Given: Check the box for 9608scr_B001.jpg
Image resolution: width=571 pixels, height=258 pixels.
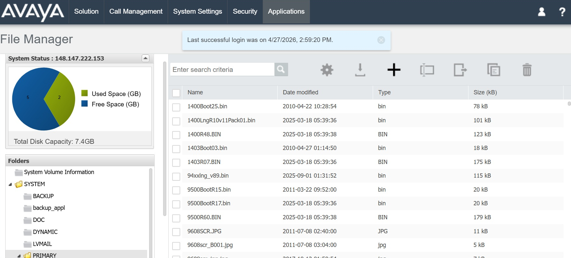Looking at the screenshot, I should (176, 246).
